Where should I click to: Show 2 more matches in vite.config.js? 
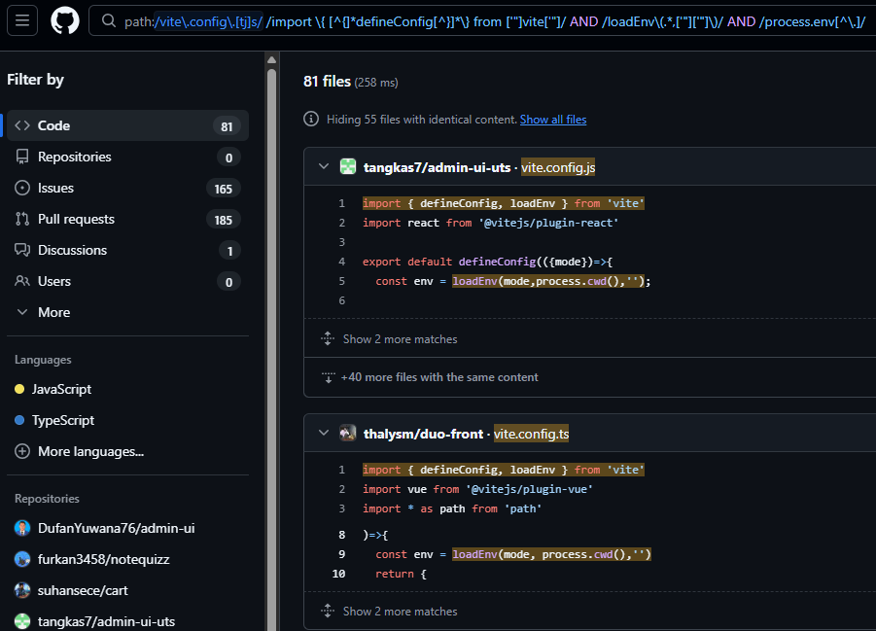point(400,339)
